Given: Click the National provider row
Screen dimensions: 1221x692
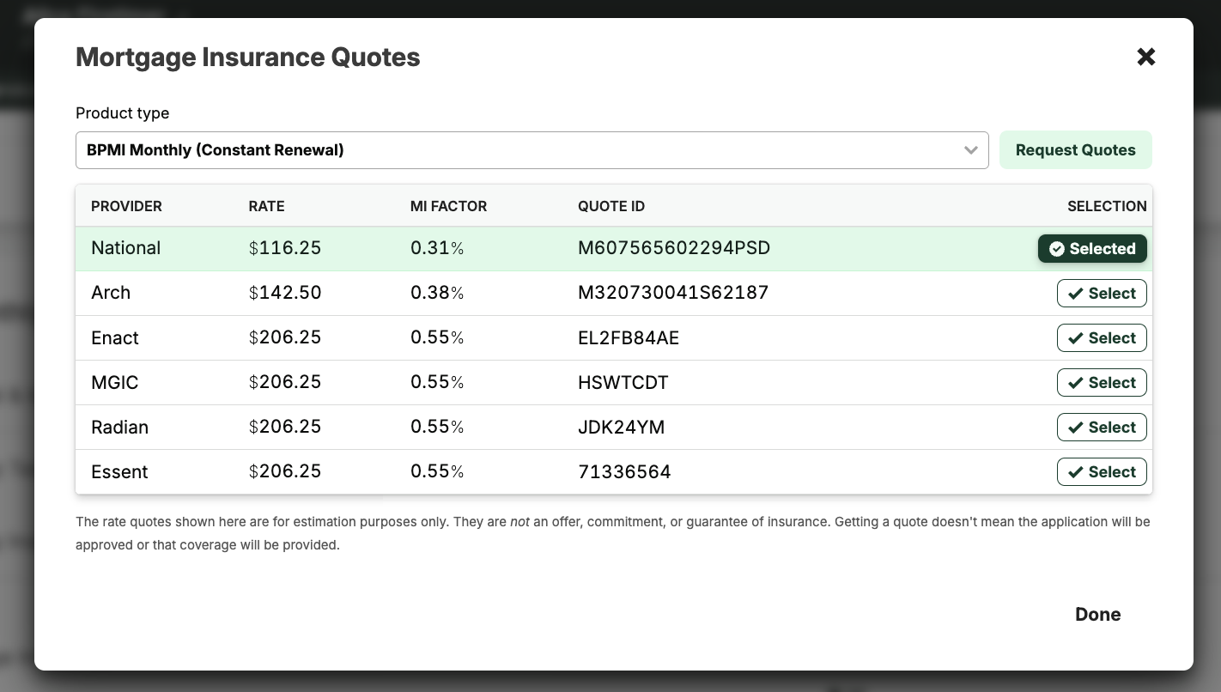Looking at the screenshot, I should (x=126, y=248).
